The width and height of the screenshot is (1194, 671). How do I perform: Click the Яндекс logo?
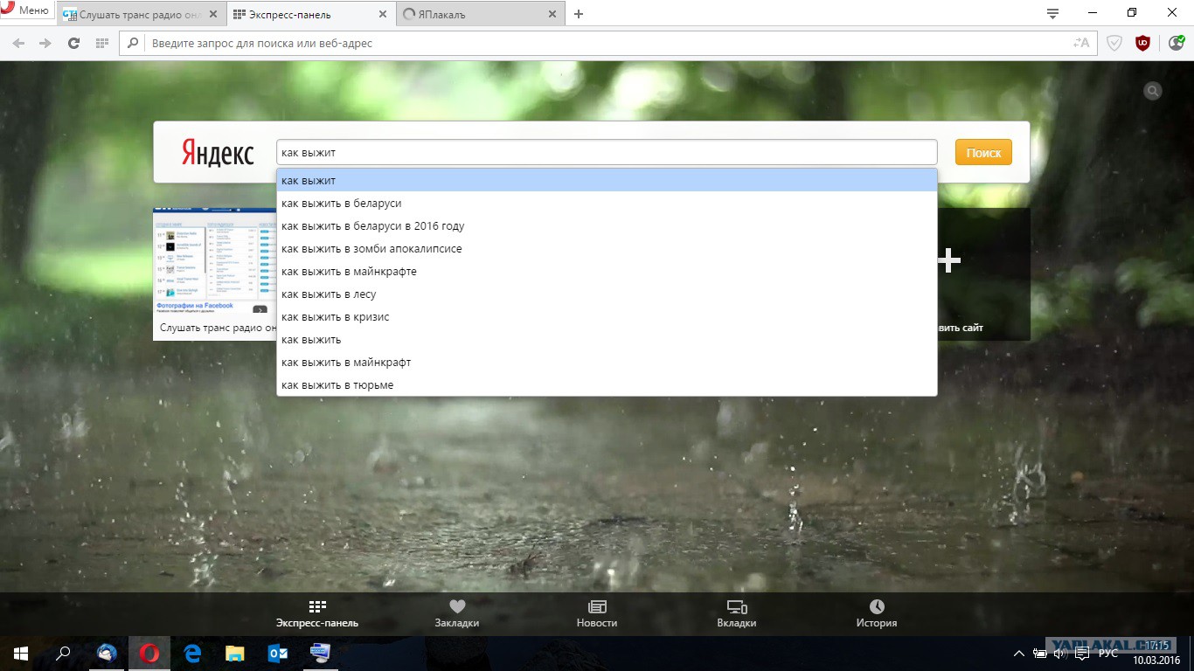point(218,152)
